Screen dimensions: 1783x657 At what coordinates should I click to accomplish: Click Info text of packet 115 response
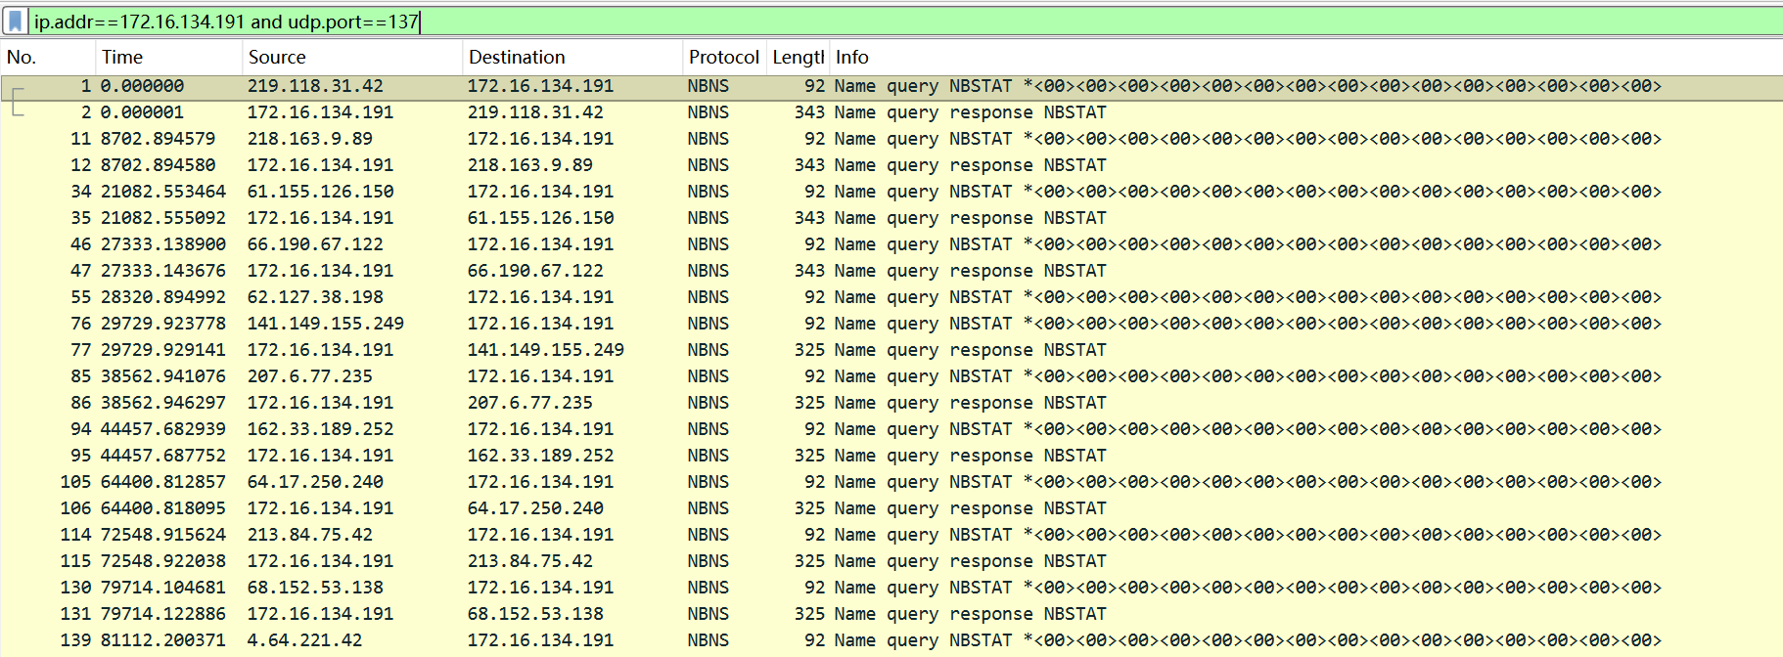[970, 561]
